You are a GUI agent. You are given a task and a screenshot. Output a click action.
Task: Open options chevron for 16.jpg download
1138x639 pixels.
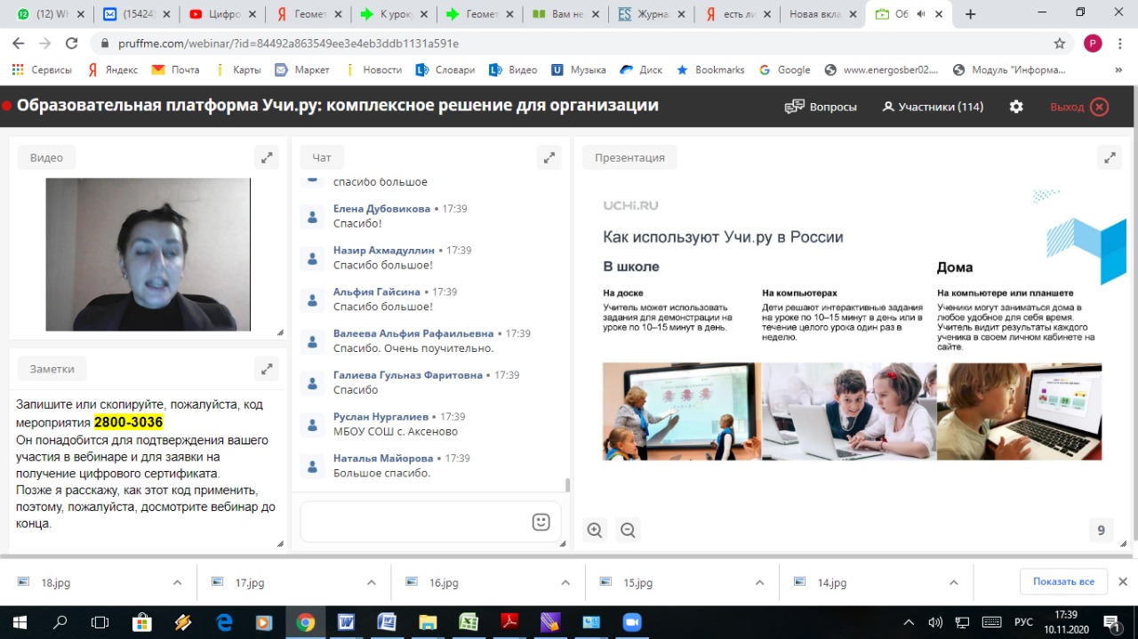565,583
